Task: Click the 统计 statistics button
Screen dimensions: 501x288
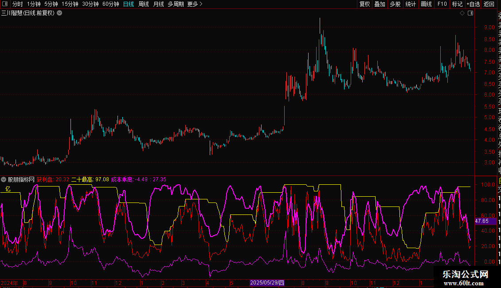Action: coord(411,4)
